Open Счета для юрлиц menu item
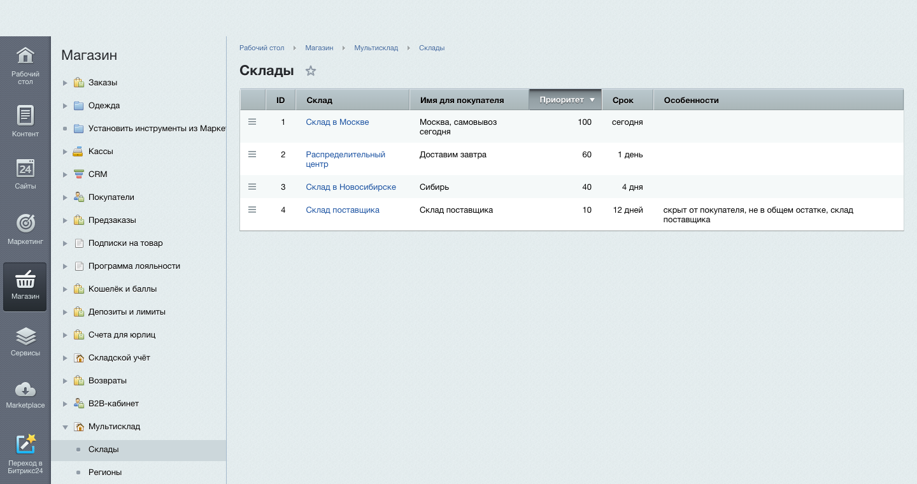Image resolution: width=917 pixels, height=484 pixels. (x=122, y=335)
